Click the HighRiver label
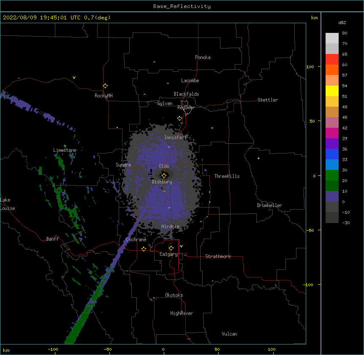364x355 pixels. [182, 313]
